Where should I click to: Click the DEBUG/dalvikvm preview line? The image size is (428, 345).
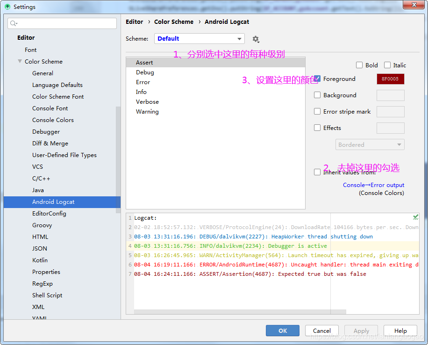(x=253, y=237)
